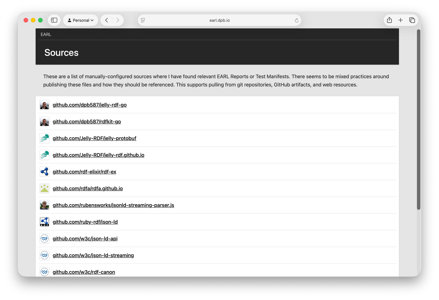Open github.com/w3c/json-ld-api link
This screenshot has width=439, height=300.
point(85,239)
